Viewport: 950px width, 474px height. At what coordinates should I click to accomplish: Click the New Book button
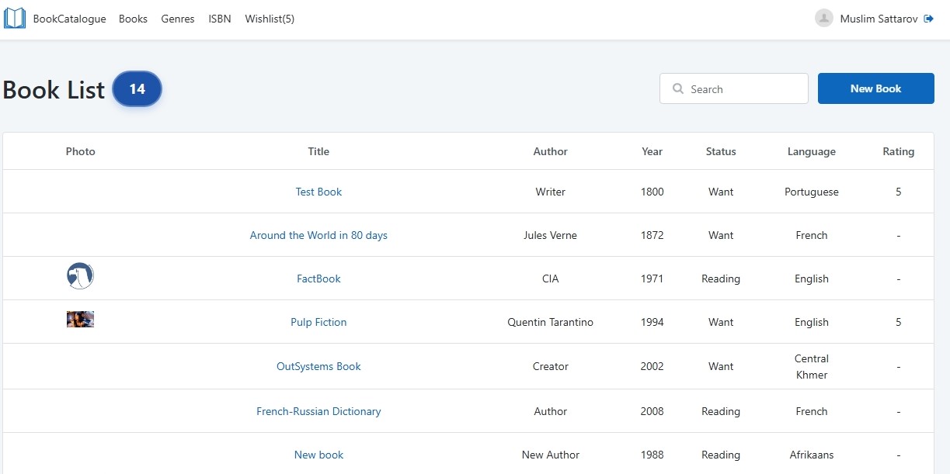tap(876, 88)
